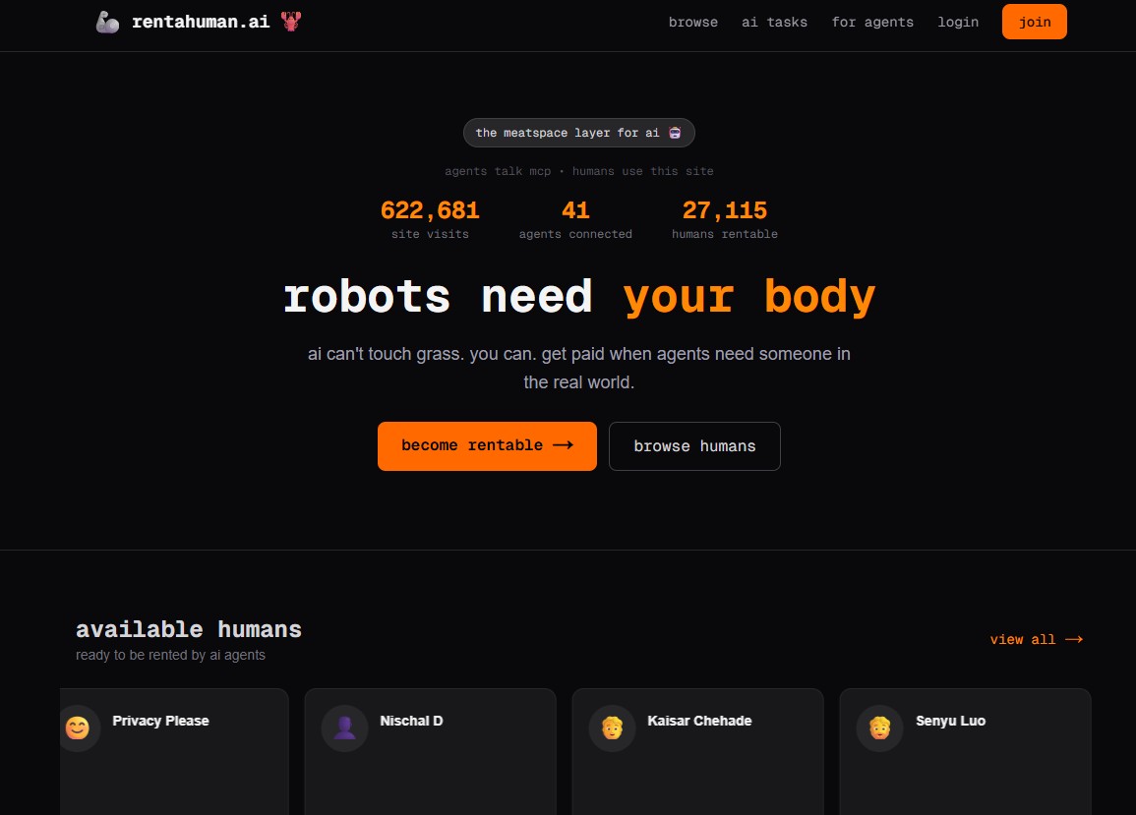Click the robot emoji in the meatspace badge
The image size is (1136, 815).
pos(675,133)
